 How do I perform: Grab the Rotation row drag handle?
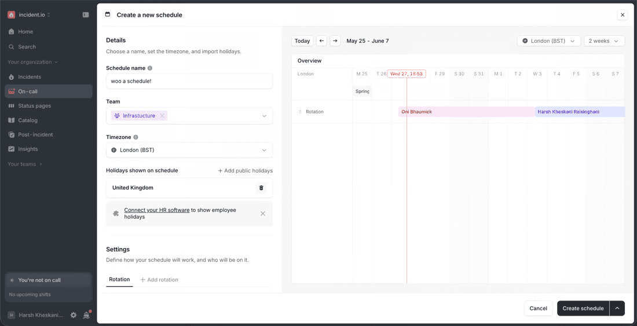300,112
